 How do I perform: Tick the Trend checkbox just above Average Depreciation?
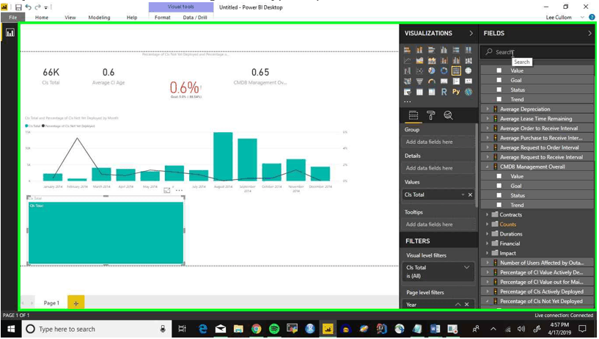(499, 99)
